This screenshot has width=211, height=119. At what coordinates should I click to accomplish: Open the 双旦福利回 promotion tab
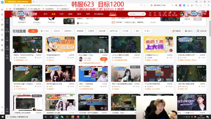(x=98, y=14)
